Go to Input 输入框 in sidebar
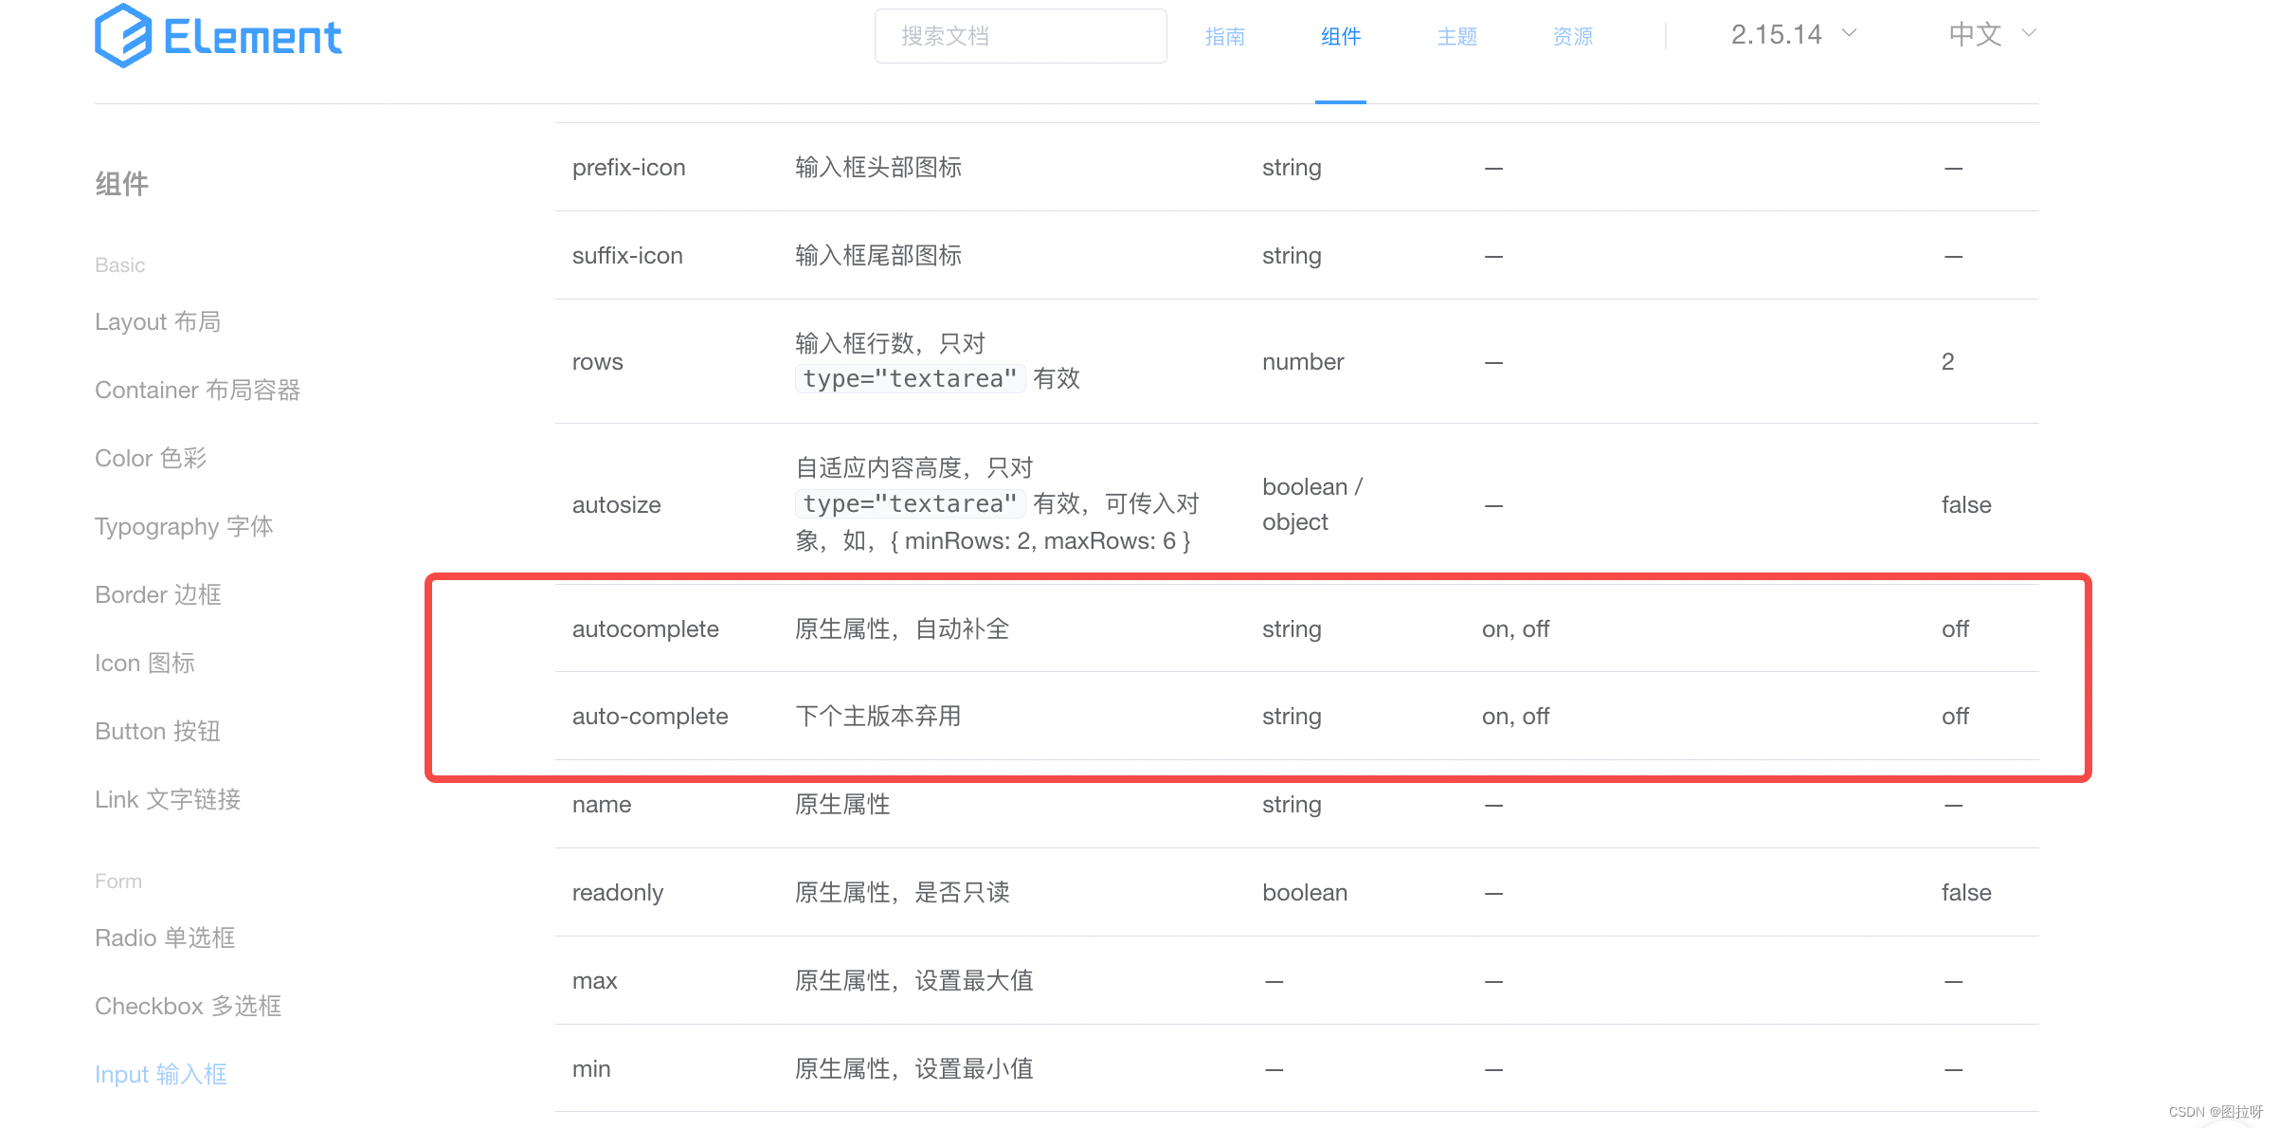This screenshot has width=2278, height=1128. click(x=161, y=1075)
